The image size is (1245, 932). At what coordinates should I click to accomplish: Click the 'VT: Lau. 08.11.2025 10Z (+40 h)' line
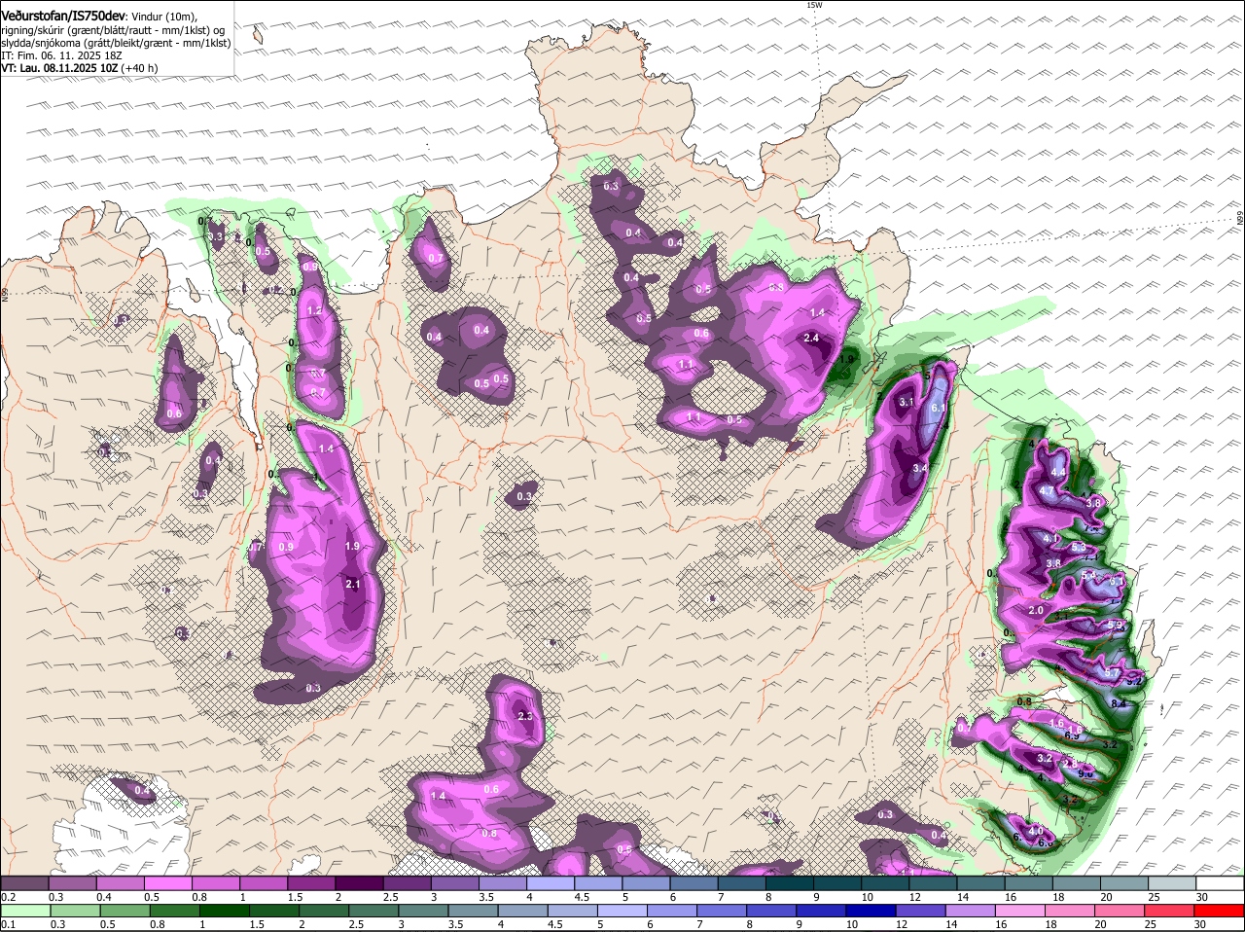[80, 68]
